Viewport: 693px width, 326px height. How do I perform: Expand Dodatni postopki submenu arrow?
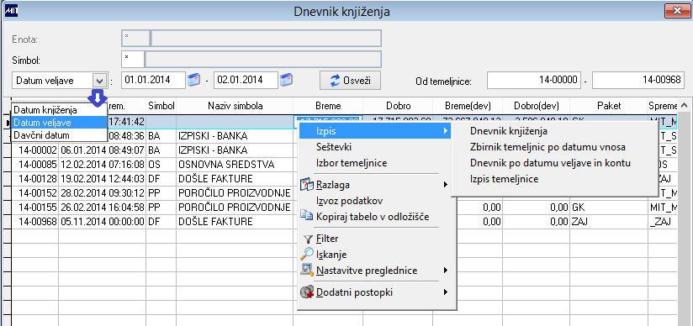tap(446, 292)
